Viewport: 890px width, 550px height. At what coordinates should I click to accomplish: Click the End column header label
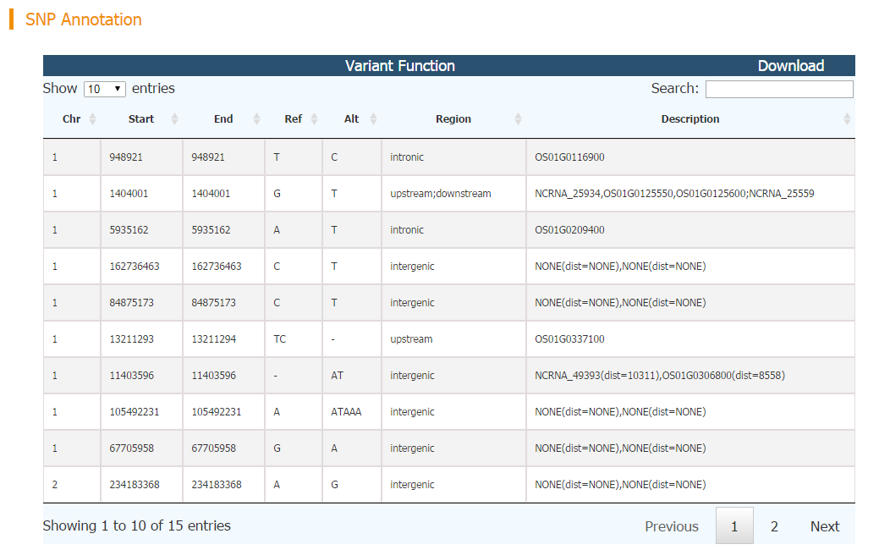[223, 119]
